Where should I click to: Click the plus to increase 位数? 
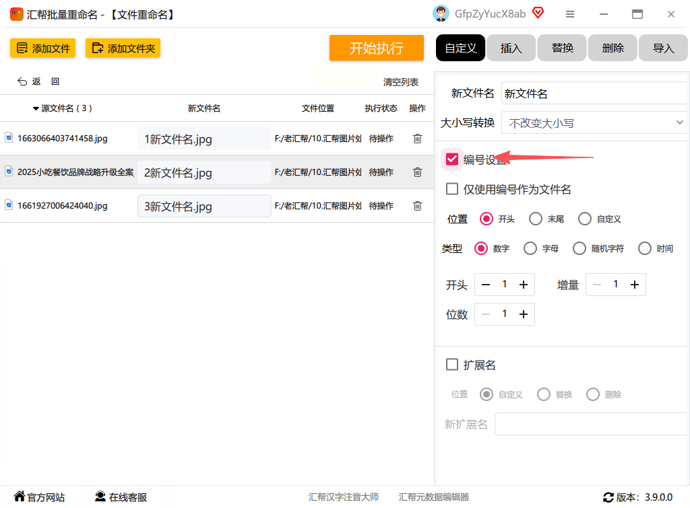(523, 314)
